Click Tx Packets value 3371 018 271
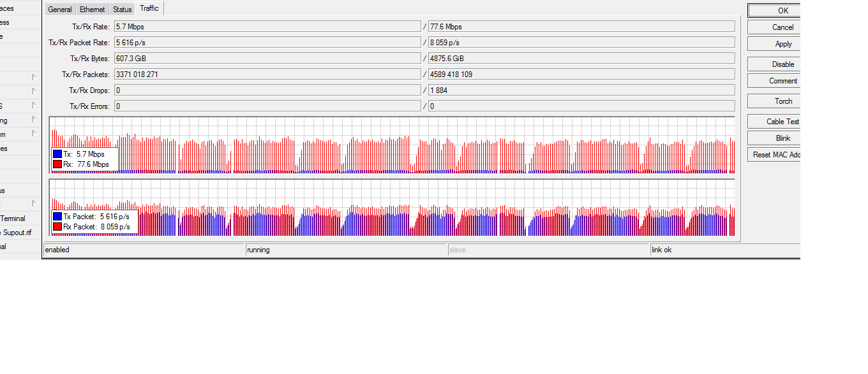 pyautogui.click(x=267, y=75)
